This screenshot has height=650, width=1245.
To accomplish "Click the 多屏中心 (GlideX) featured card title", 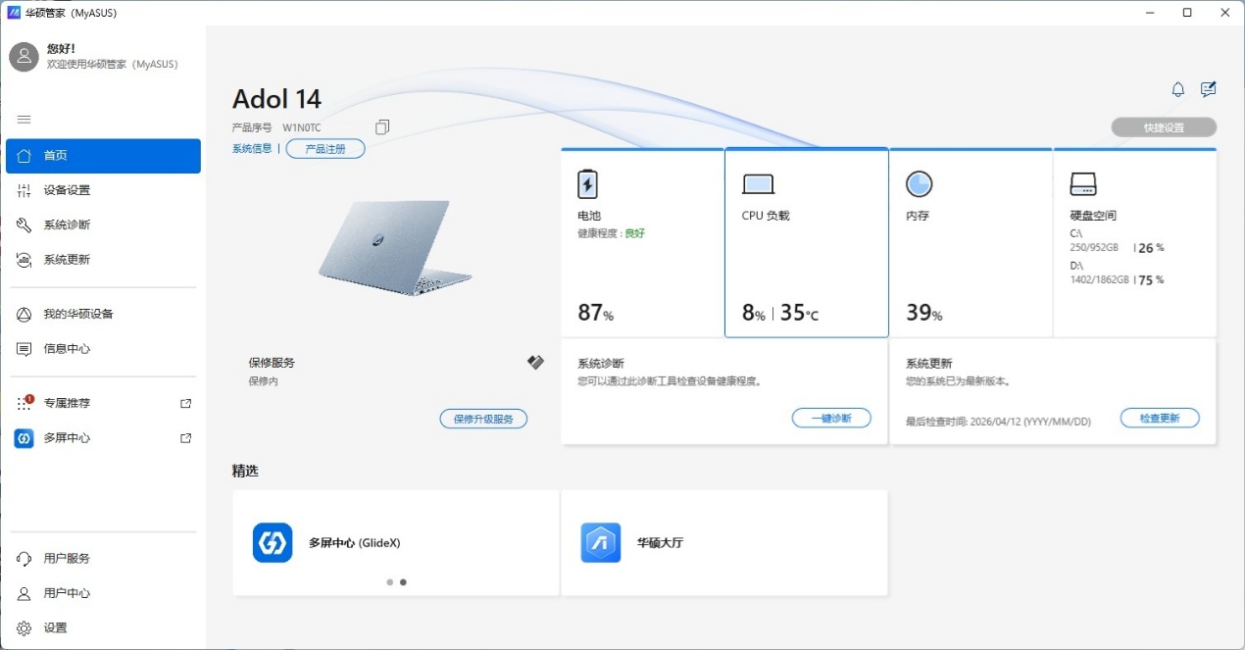I will (354, 542).
